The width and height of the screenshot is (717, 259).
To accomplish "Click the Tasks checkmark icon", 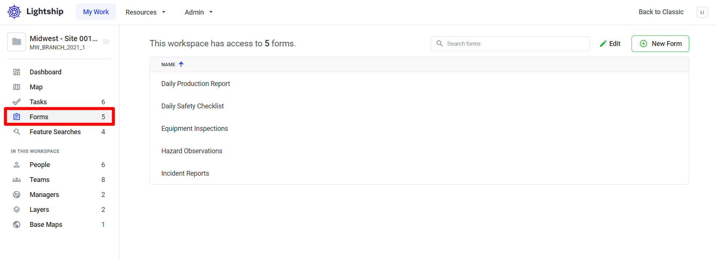I will coord(16,102).
